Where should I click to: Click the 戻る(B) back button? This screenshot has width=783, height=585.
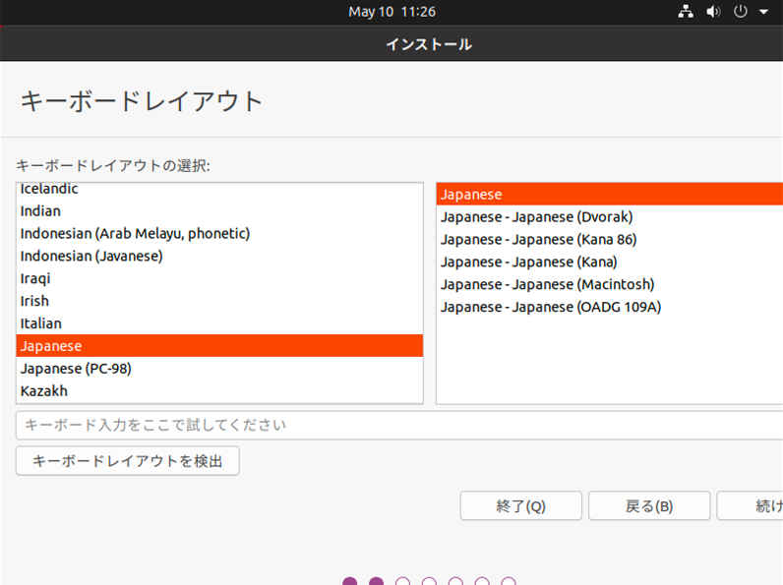tap(648, 506)
